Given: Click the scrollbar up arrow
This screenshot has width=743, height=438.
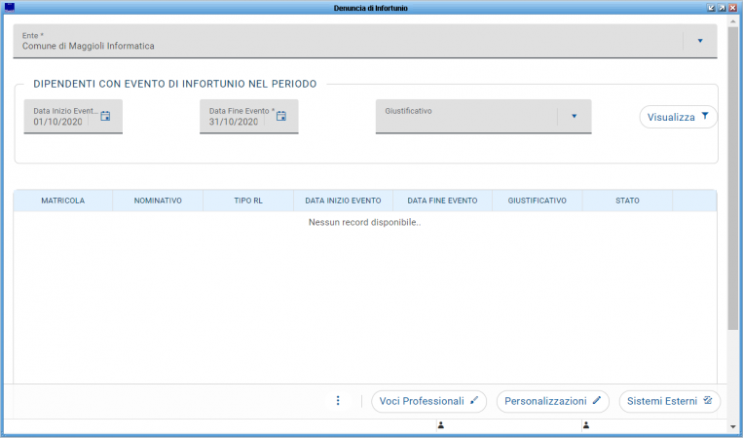Looking at the screenshot, I should 733,21.
